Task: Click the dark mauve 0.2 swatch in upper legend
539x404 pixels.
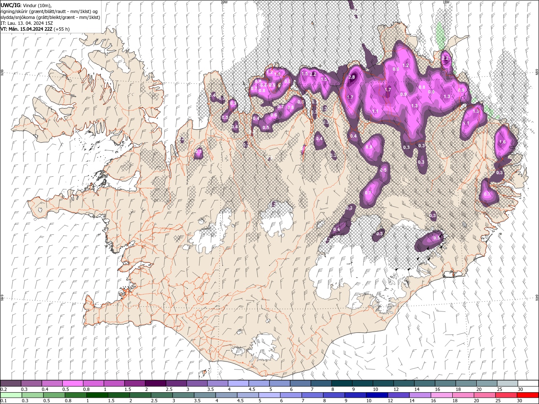Action: coord(11,383)
